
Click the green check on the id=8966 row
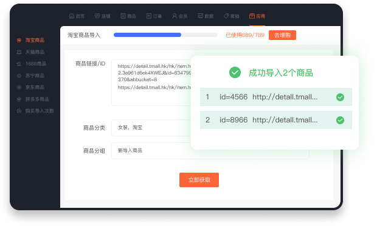(340, 120)
